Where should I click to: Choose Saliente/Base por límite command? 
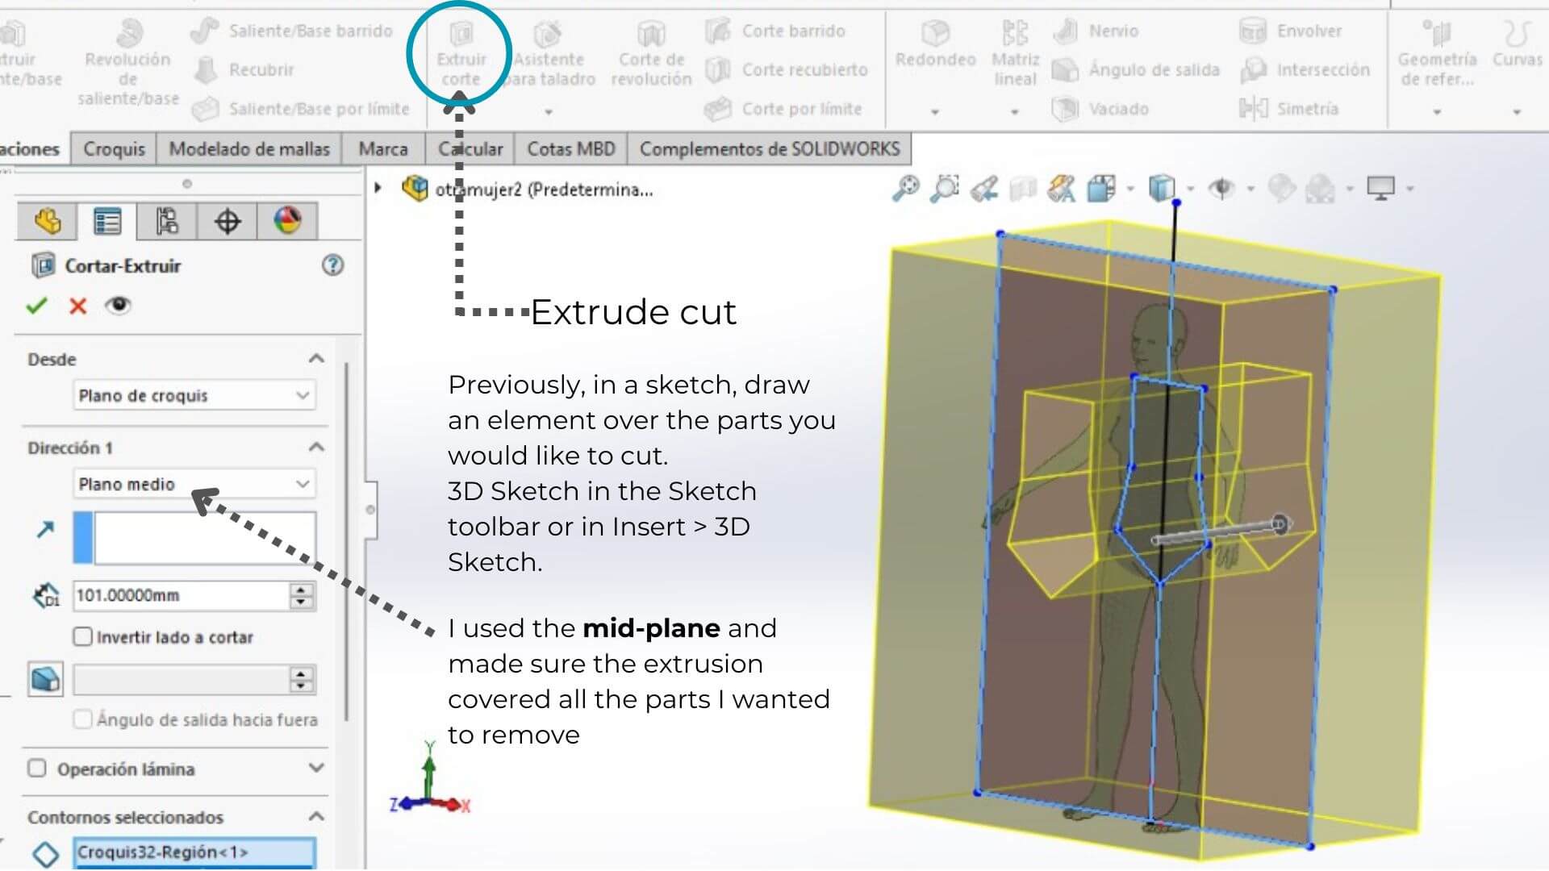(300, 108)
